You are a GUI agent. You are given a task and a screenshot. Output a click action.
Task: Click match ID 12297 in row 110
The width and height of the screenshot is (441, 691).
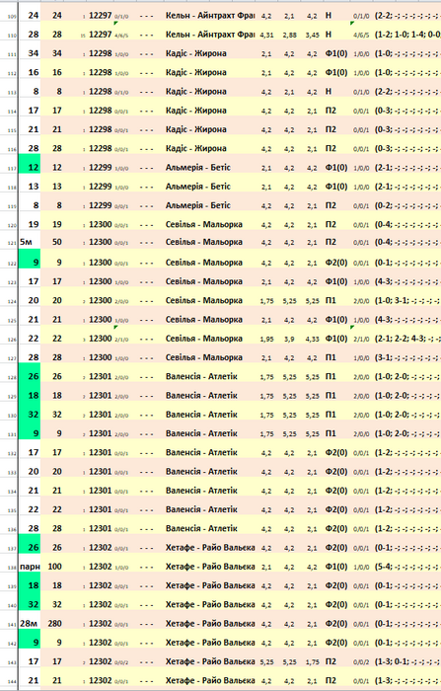click(x=101, y=34)
